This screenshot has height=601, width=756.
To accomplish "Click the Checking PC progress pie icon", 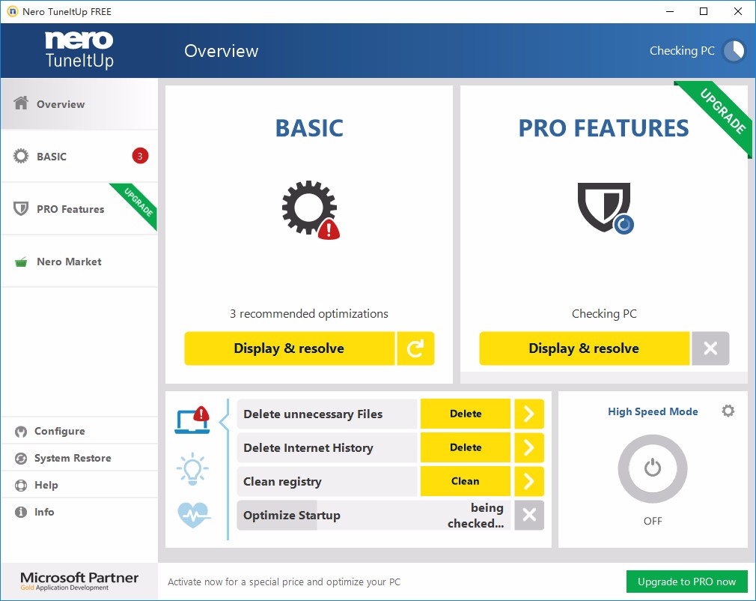I will [x=734, y=51].
